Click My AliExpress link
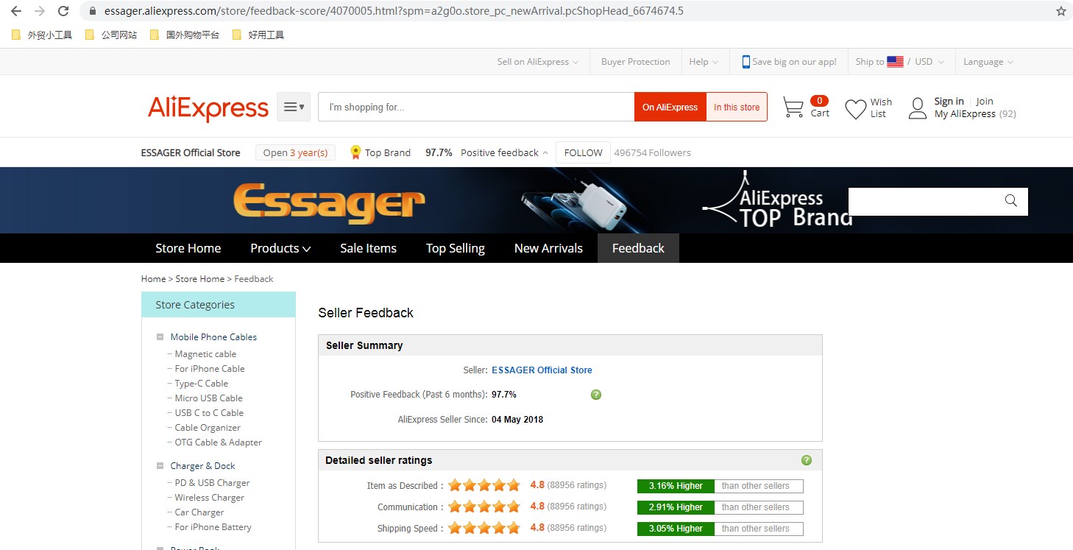This screenshot has height=550, width=1073. click(965, 114)
